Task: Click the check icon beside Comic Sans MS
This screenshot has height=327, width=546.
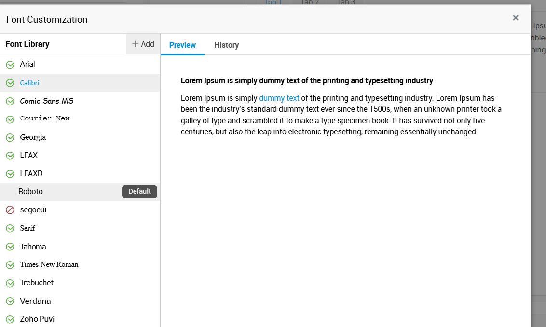Action: 10,101
